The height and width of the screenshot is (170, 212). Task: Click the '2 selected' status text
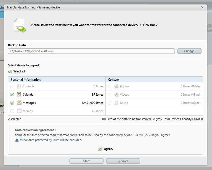[x=14, y=119]
